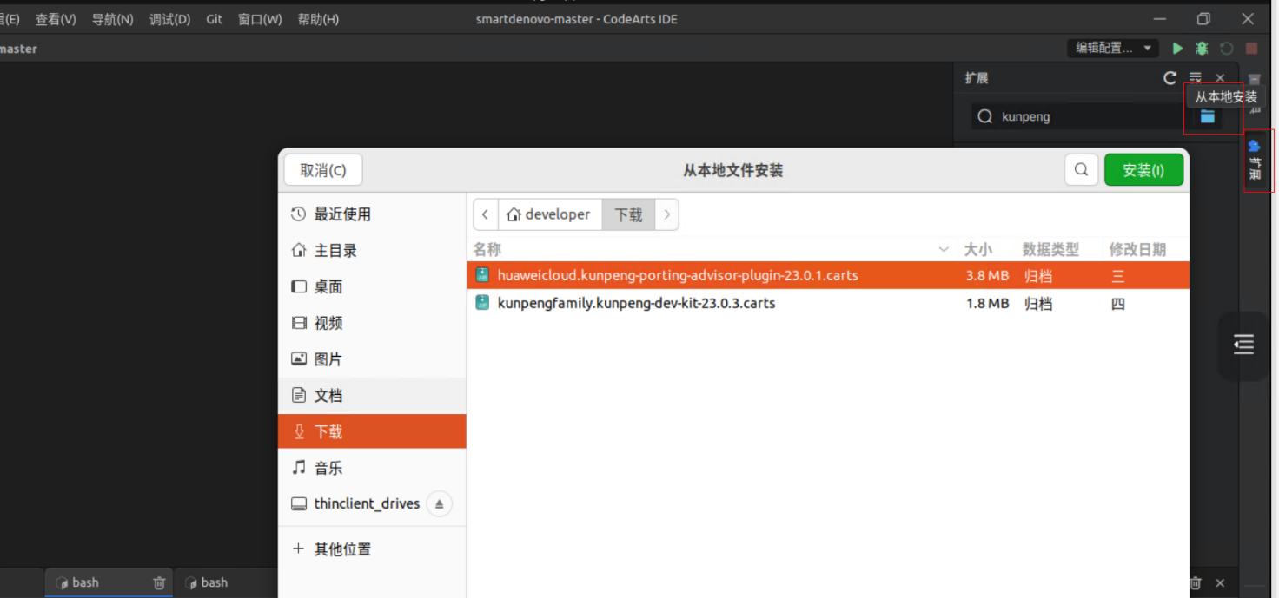Click the 3.8 MB size cell

coord(987,276)
